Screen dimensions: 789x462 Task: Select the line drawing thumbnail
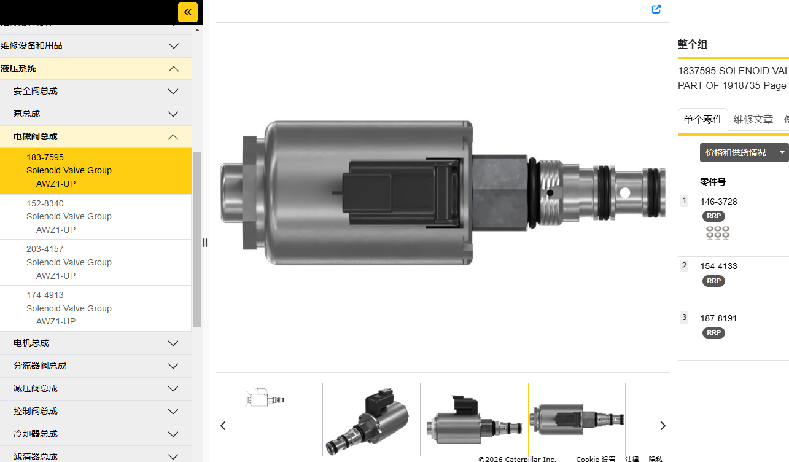coord(280,420)
